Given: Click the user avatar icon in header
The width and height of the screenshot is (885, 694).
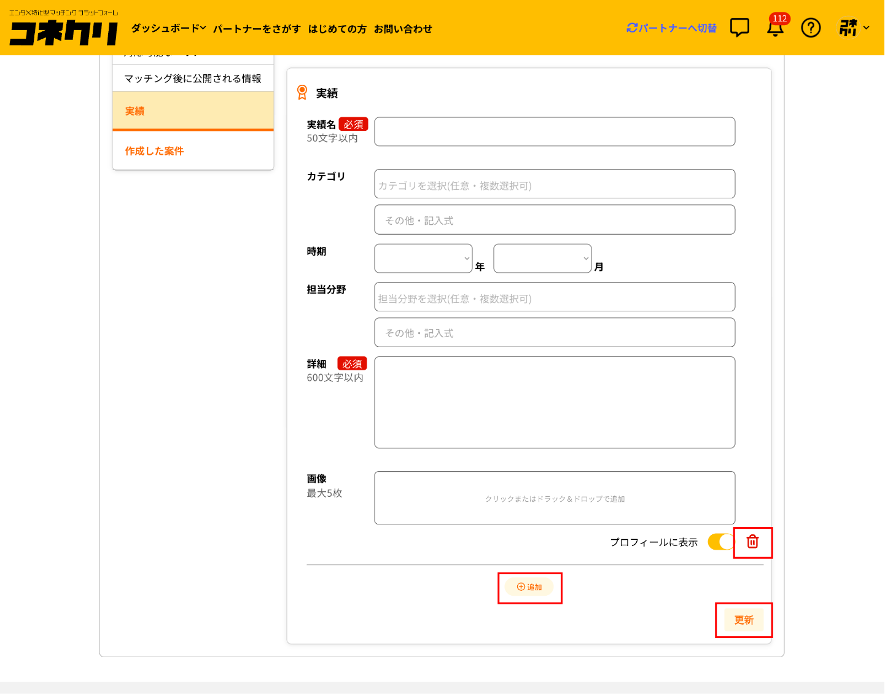Looking at the screenshot, I should (x=848, y=28).
